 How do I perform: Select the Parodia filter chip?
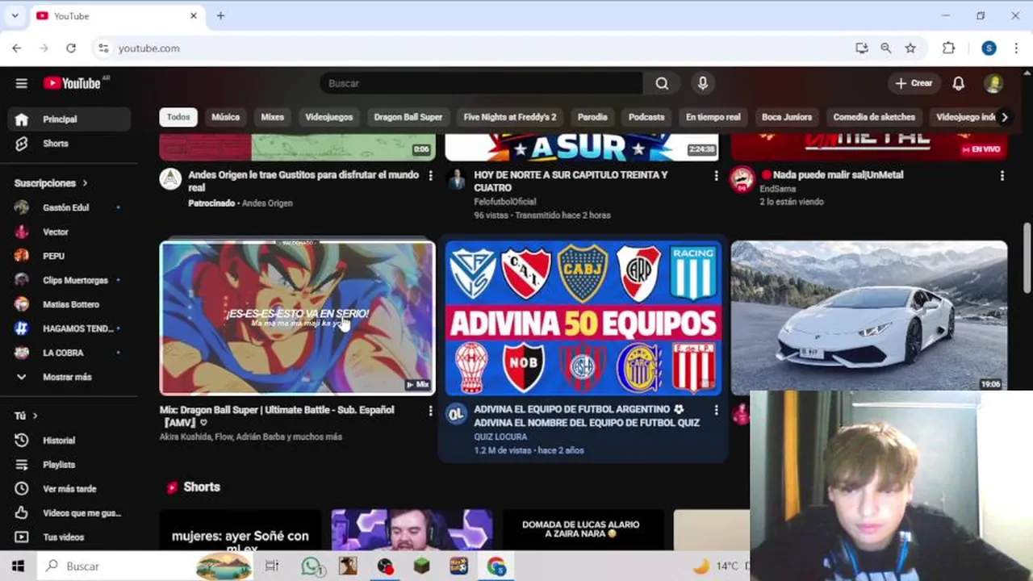click(592, 117)
